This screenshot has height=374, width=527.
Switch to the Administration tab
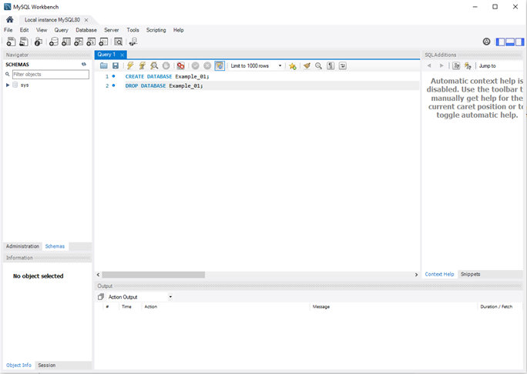22,246
